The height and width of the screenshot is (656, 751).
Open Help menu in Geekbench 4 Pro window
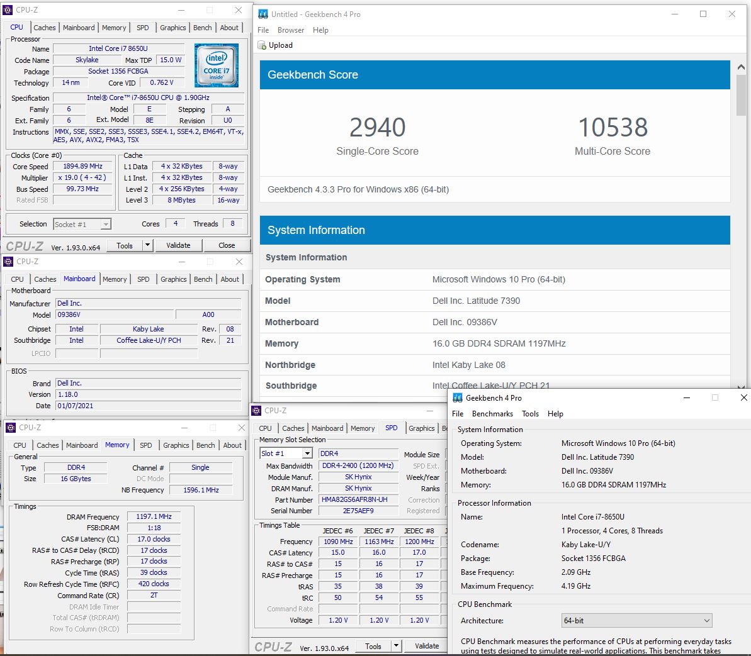(555, 413)
